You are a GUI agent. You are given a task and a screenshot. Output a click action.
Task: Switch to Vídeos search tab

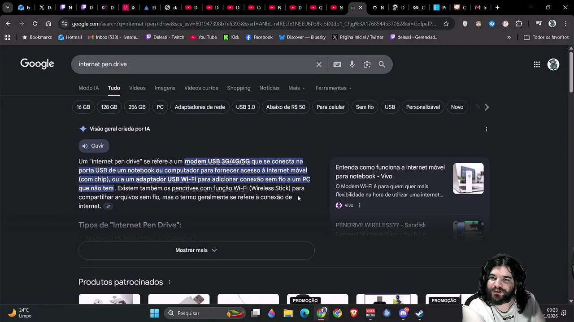[137, 88]
